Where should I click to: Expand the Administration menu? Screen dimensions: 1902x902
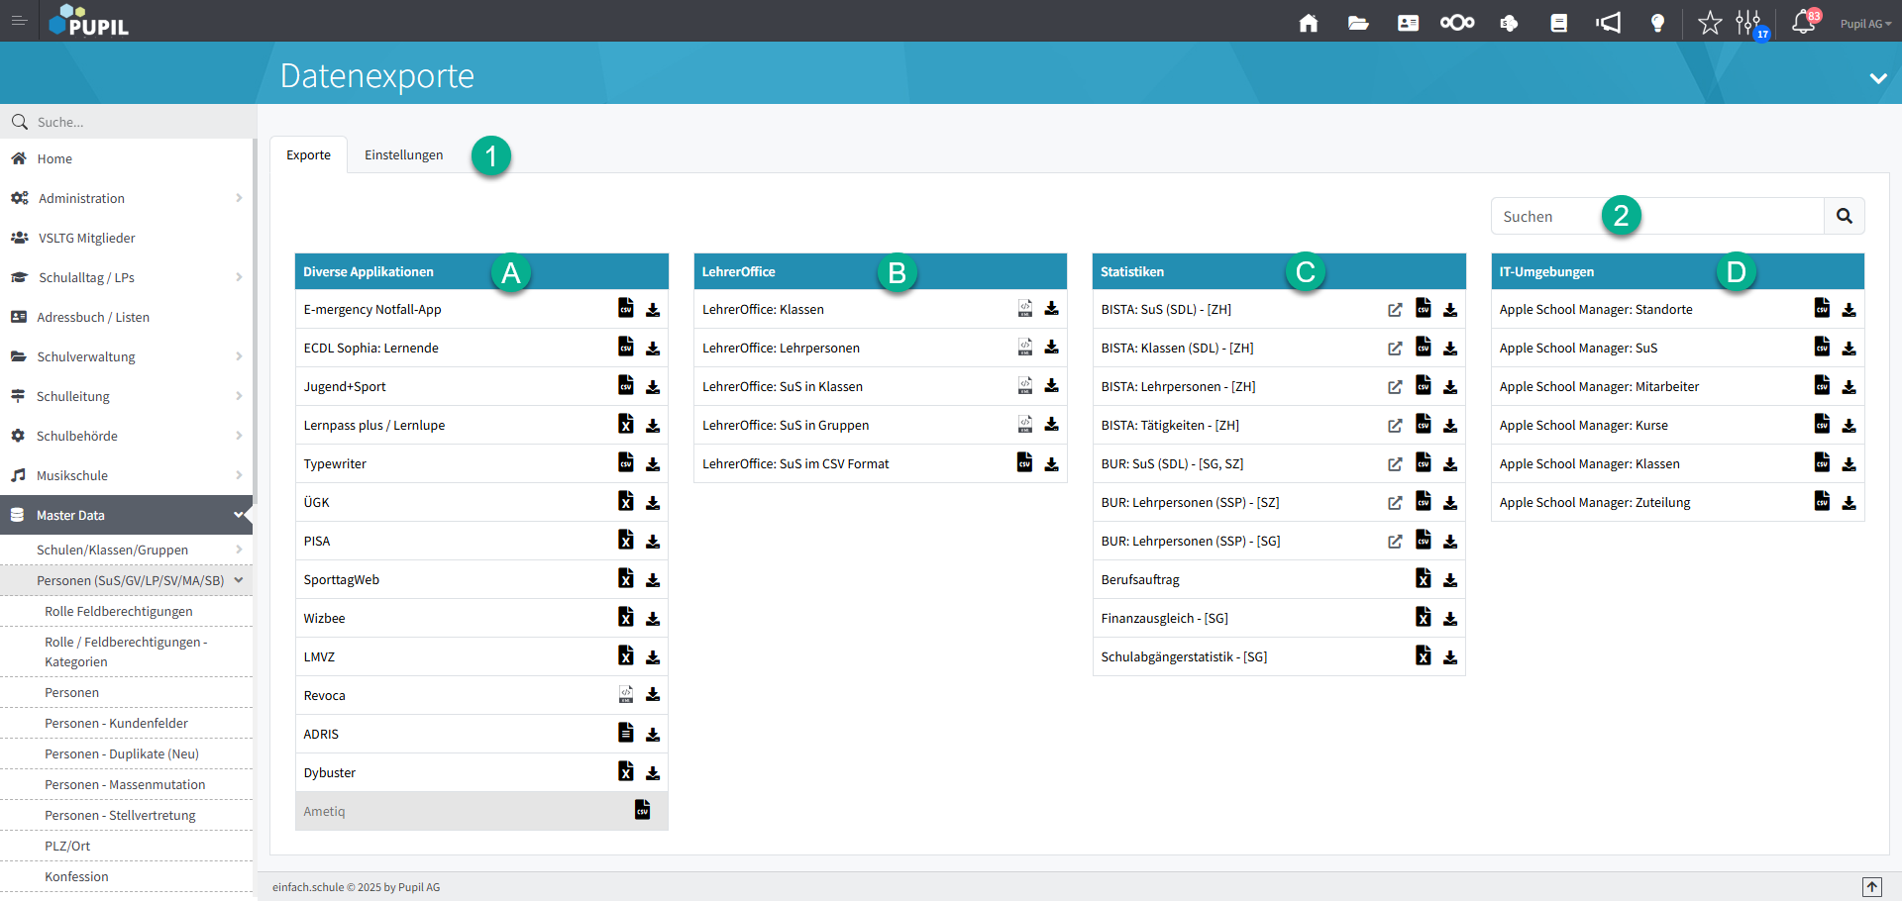tap(126, 198)
